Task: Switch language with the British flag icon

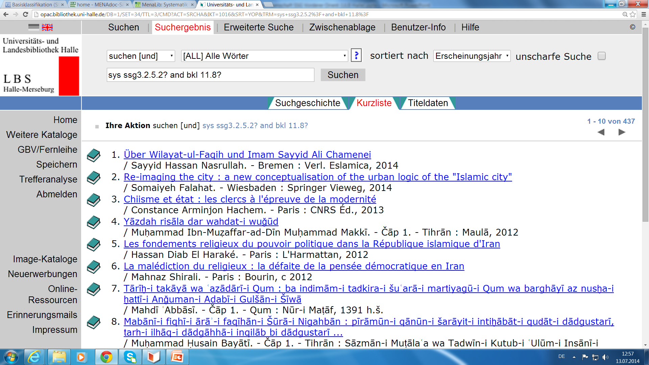Action: coord(47,27)
